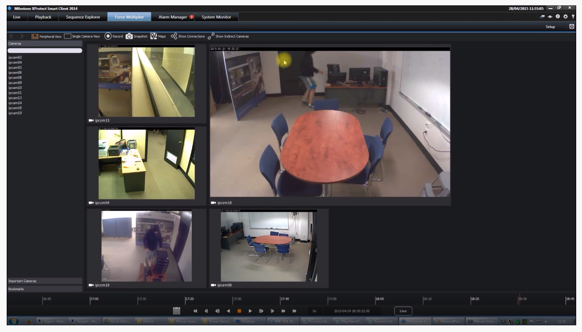The width and height of the screenshot is (582, 332).
Task: Click the Setup button
Action: pos(550,27)
